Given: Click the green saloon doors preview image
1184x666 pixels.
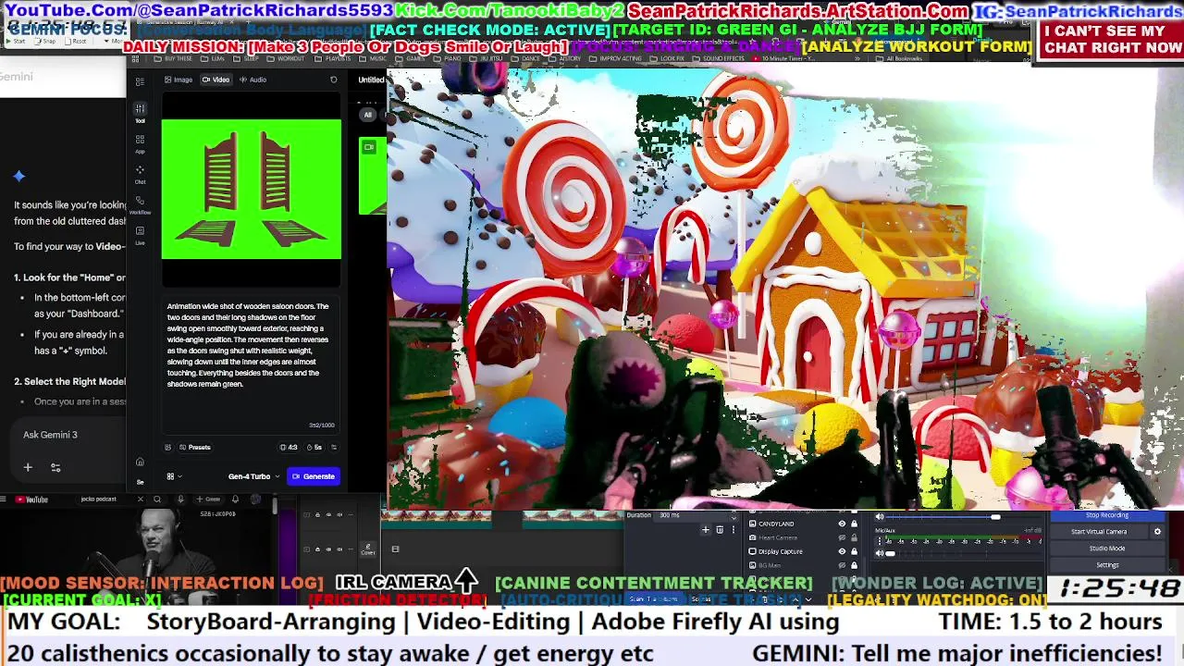Looking at the screenshot, I should 251,190.
